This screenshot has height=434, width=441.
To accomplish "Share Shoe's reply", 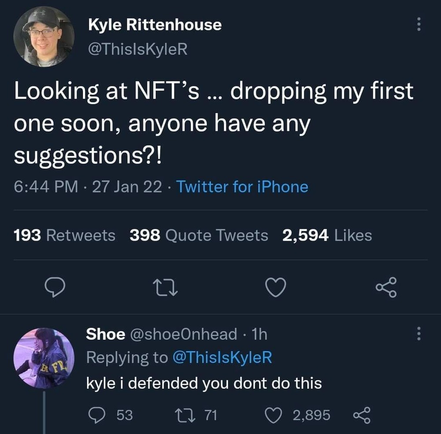I will click(363, 415).
